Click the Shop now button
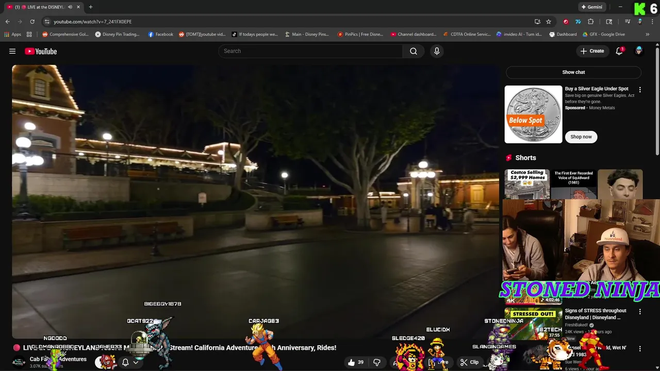 (x=581, y=137)
